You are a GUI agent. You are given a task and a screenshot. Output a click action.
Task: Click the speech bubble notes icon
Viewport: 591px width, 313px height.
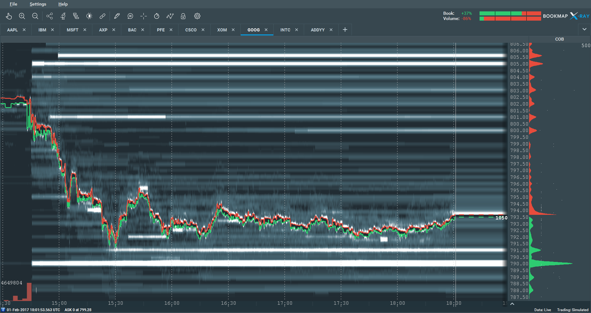130,16
